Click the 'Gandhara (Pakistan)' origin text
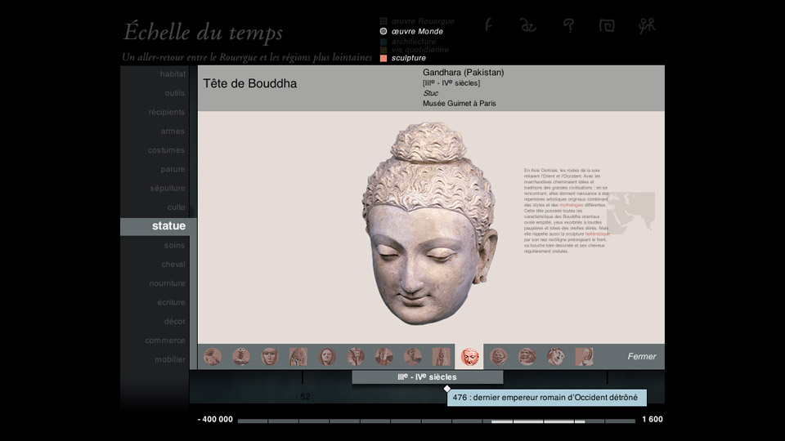Screen dimensions: 785x441 (x=463, y=73)
